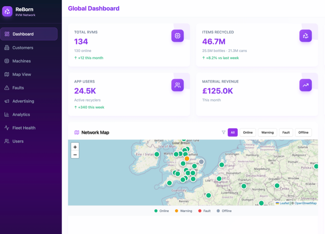The height and width of the screenshot is (234, 325).
Task: Click the Analytics bar chart icon
Action: click(7, 114)
